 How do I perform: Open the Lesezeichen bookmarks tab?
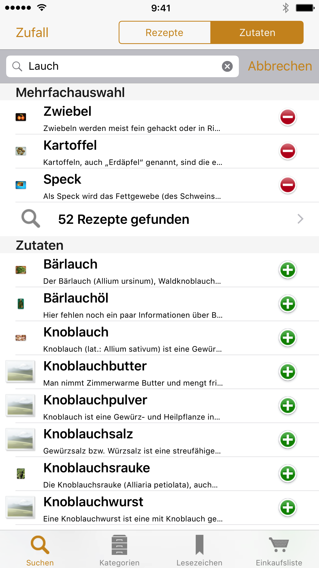(199, 551)
